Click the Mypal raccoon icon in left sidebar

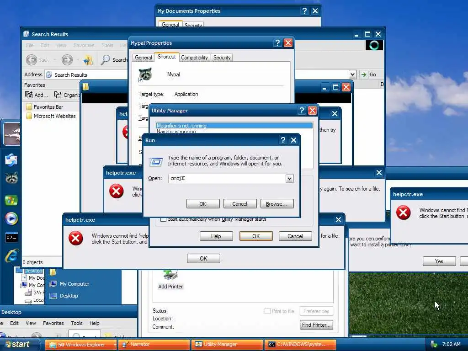[11, 178]
